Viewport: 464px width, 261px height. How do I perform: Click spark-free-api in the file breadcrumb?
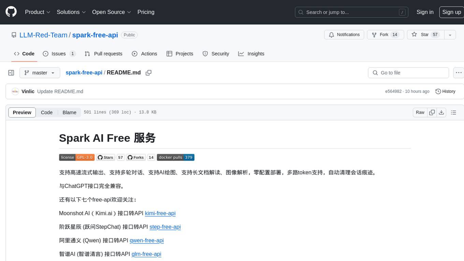[x=84, y=72]
